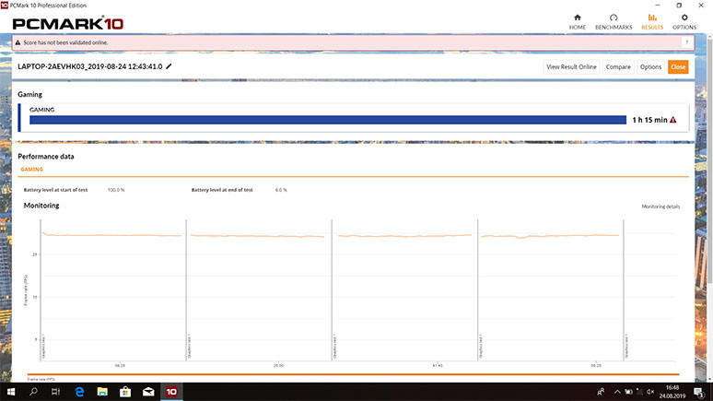Click the network icon in the tray

pyautogui.click(x=639, y=392)
